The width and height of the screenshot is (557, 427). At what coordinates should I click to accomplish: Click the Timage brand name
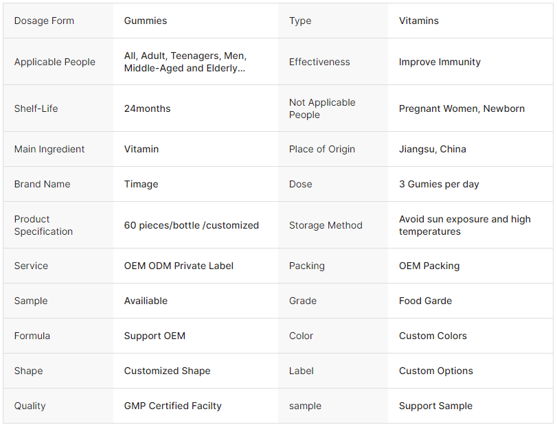[141, 184]
